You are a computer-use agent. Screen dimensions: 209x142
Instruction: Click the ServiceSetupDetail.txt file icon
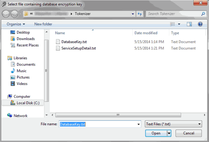click(58, 48)
